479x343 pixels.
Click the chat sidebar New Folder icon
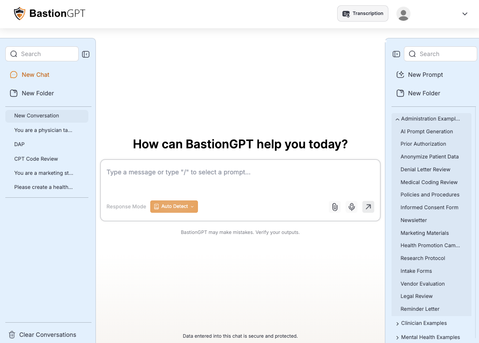click(x=14, y=93)
